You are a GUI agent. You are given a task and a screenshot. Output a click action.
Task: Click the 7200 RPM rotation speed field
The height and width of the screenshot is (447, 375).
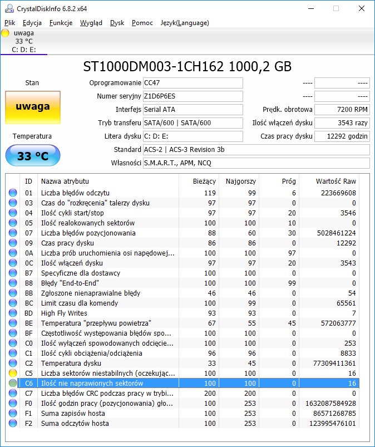click(342, 110)
